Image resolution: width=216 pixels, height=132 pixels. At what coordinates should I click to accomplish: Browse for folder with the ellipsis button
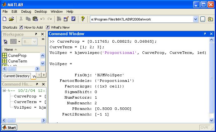pyautogui.click(x=203, y=19)
